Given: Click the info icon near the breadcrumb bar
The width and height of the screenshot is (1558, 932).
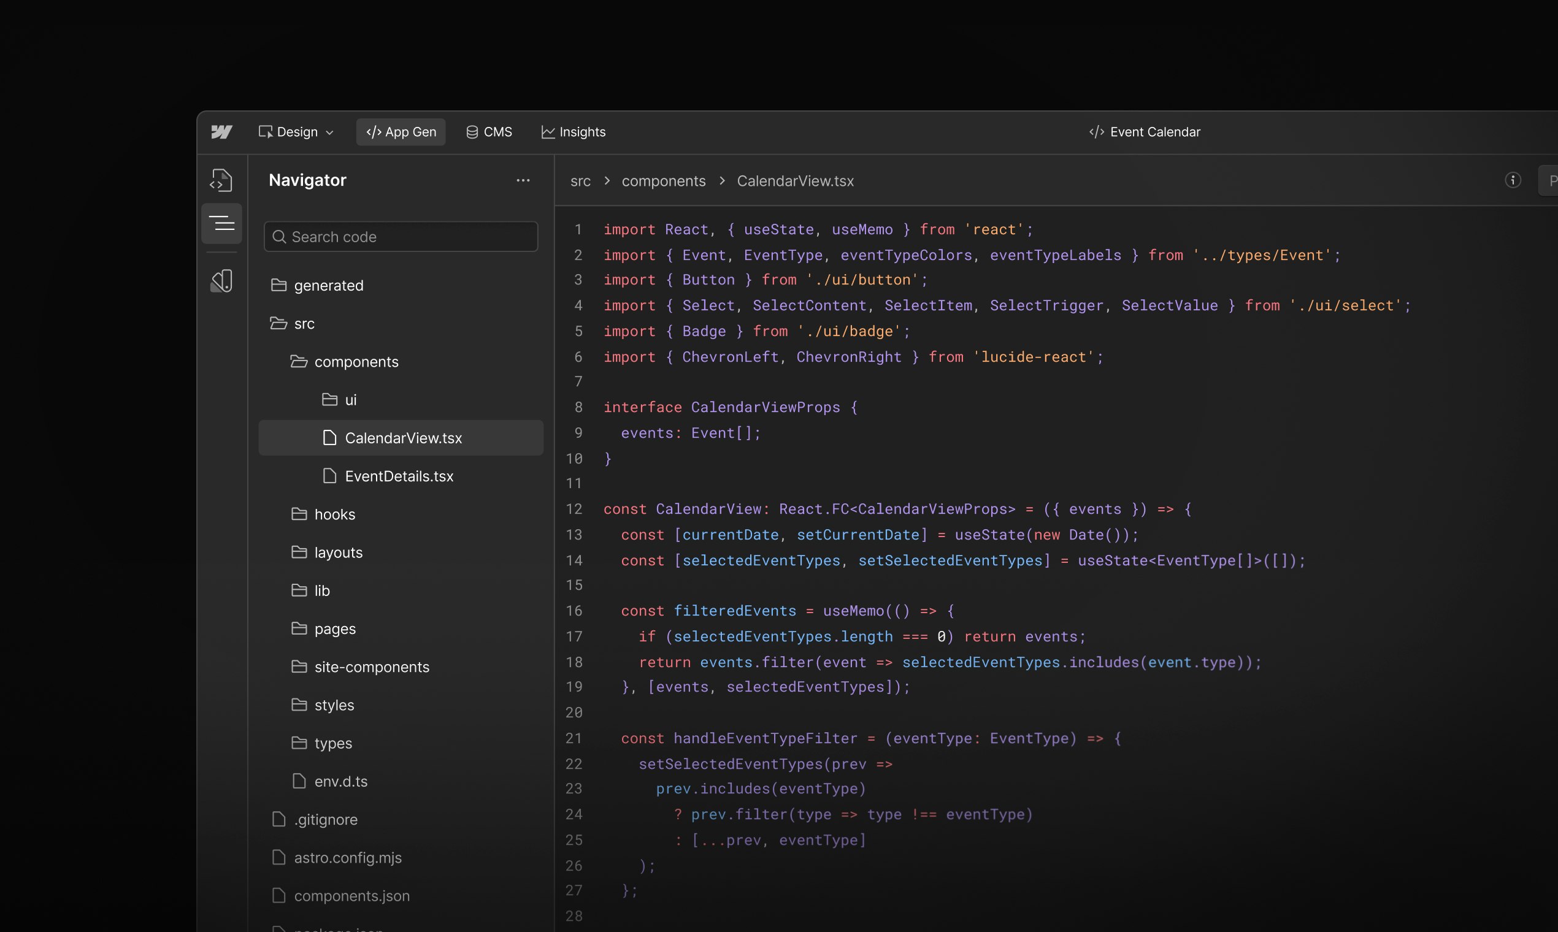Looking at the screenshot, I should (1513, 180).
